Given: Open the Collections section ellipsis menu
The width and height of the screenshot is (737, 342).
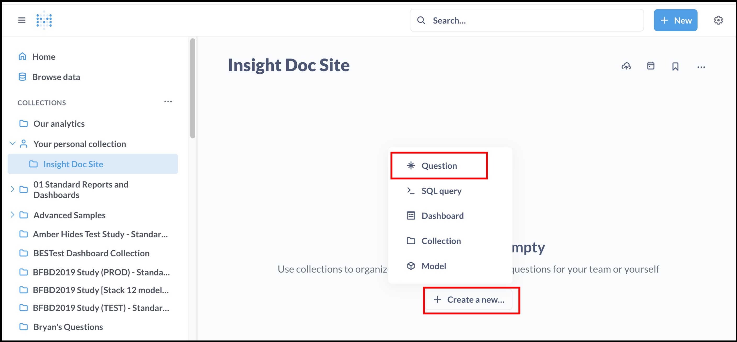Looking at the screenshot, I should pyautogui.click(x=168, y=102).
